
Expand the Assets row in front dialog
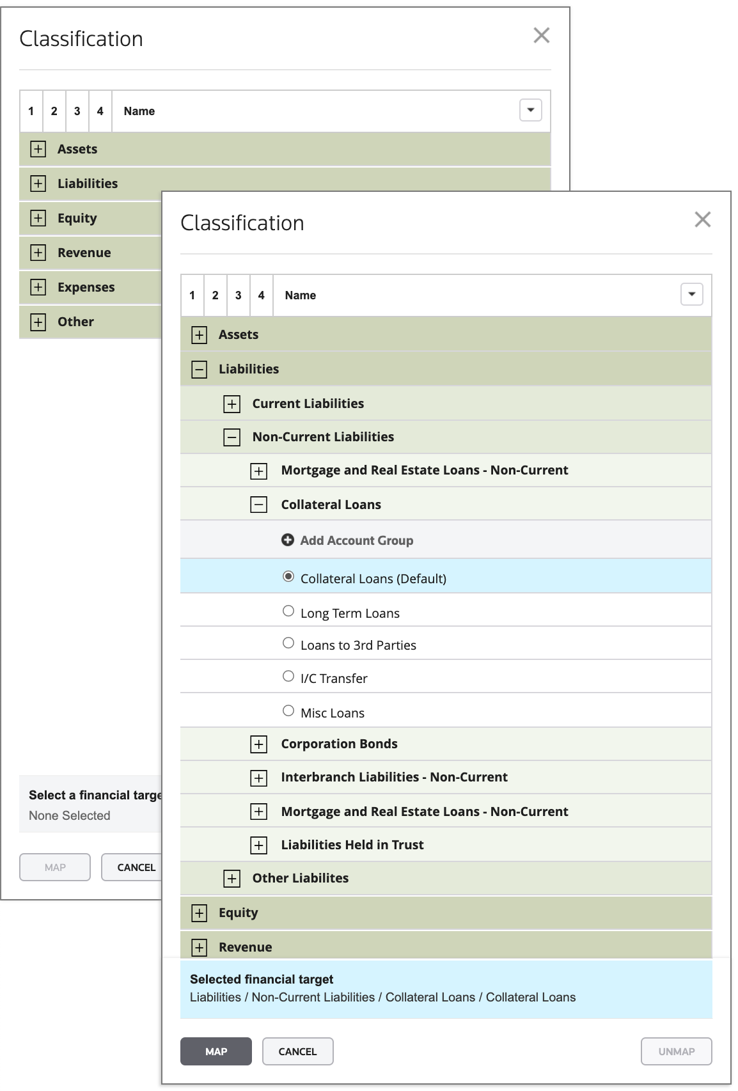[200, 334]
